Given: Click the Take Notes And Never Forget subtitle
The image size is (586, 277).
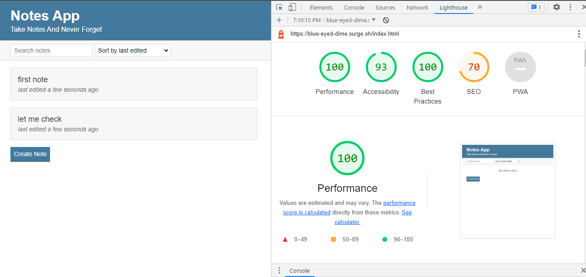Looking at the screenshot, I should (x=56, y=30).
